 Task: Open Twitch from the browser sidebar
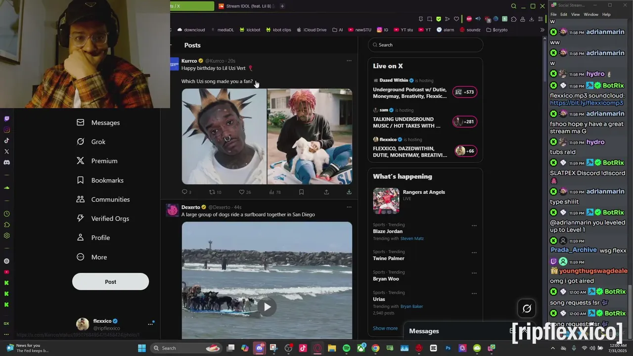coord(6,119)
